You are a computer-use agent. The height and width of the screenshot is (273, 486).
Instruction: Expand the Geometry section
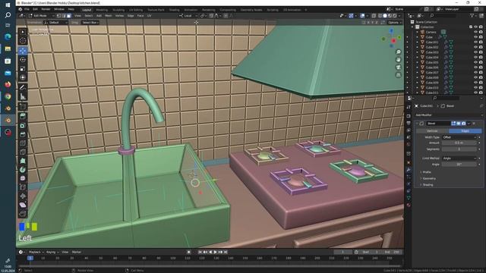point(428,179)
